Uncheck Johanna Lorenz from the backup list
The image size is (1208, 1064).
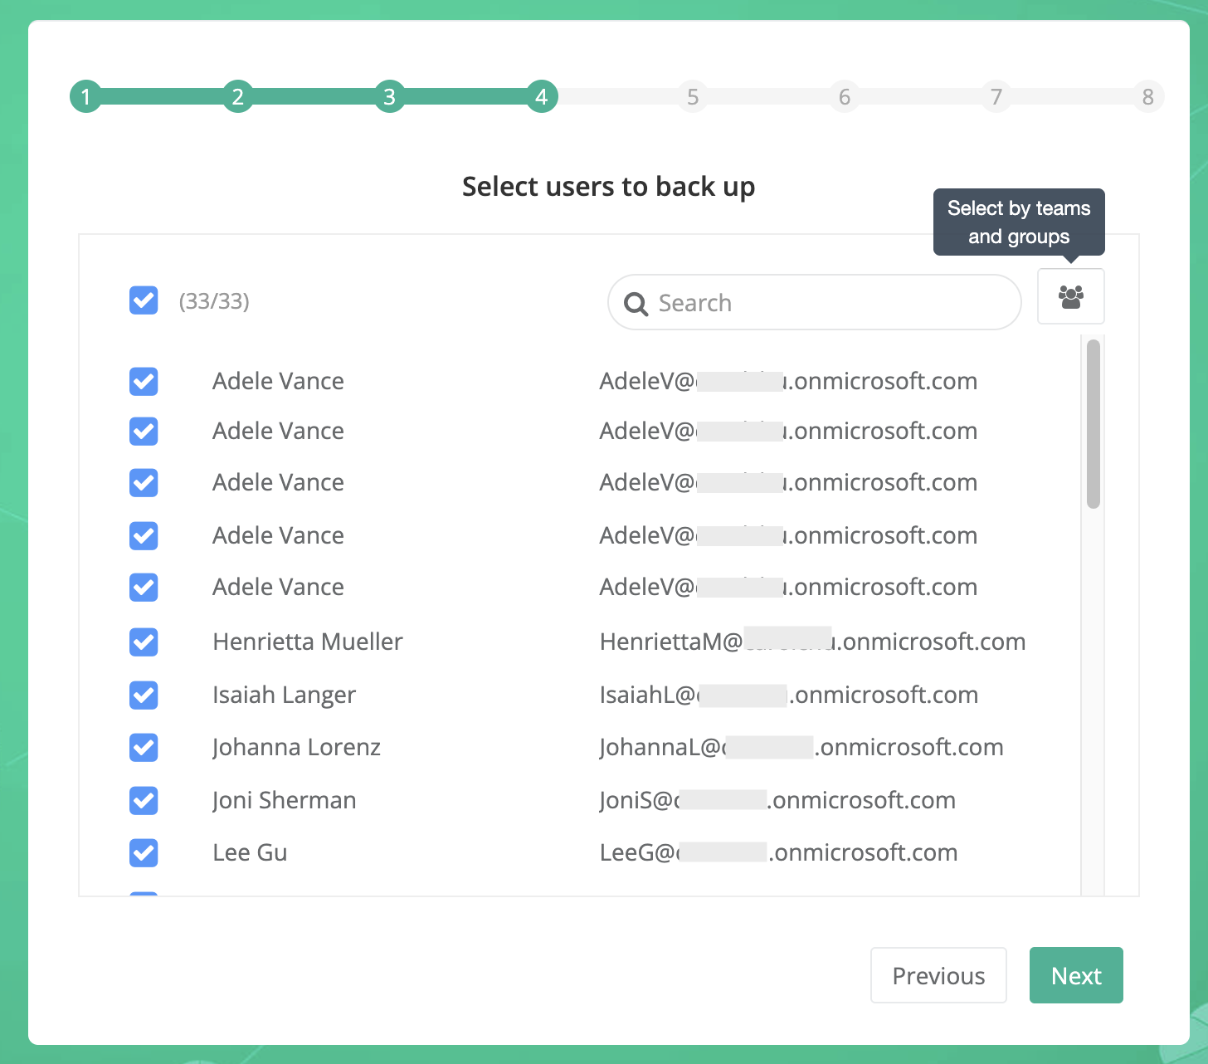[143, 747]
